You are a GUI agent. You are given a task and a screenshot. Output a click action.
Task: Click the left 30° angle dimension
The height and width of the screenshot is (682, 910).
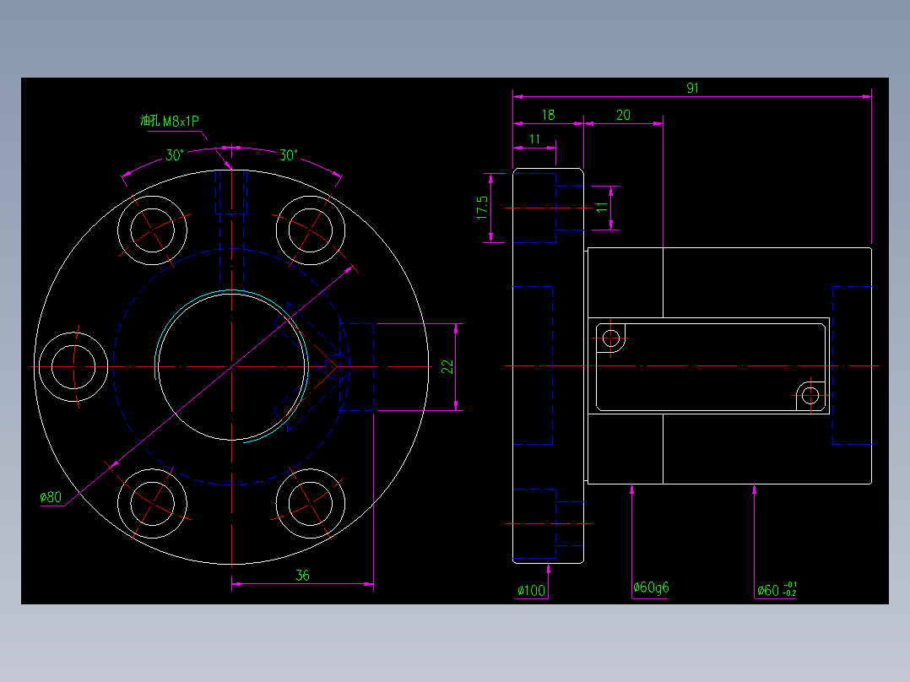tap(175, 155)
